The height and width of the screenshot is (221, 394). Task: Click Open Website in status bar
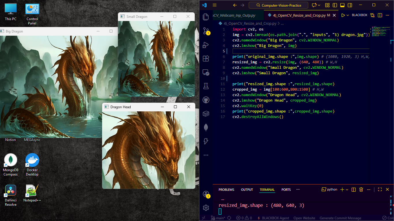tap(304, 218)
